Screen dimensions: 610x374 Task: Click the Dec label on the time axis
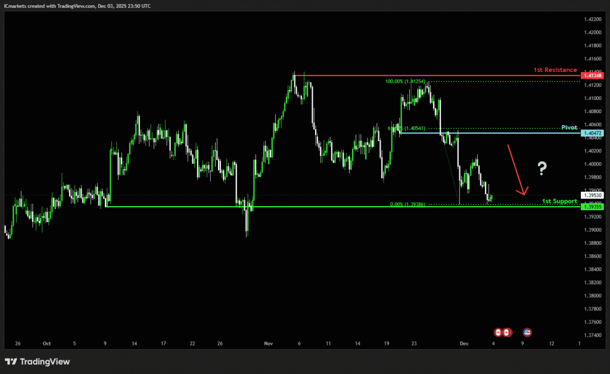tap(463, 344)
